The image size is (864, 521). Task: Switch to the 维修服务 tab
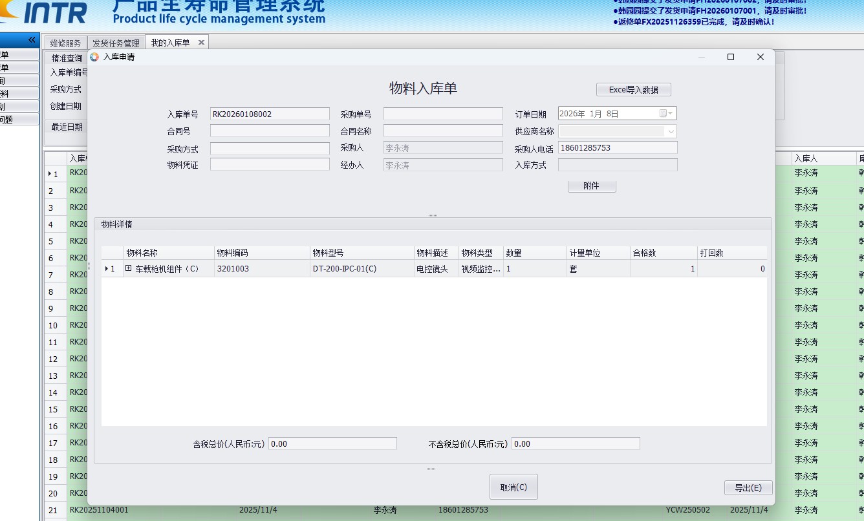[x=65, y=43]
